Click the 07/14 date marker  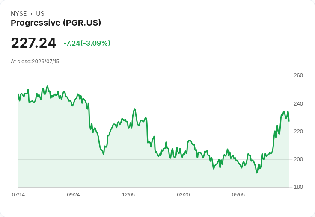click(18, 195)
